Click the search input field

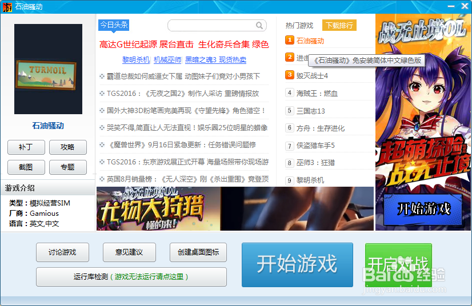pos(217,26)
